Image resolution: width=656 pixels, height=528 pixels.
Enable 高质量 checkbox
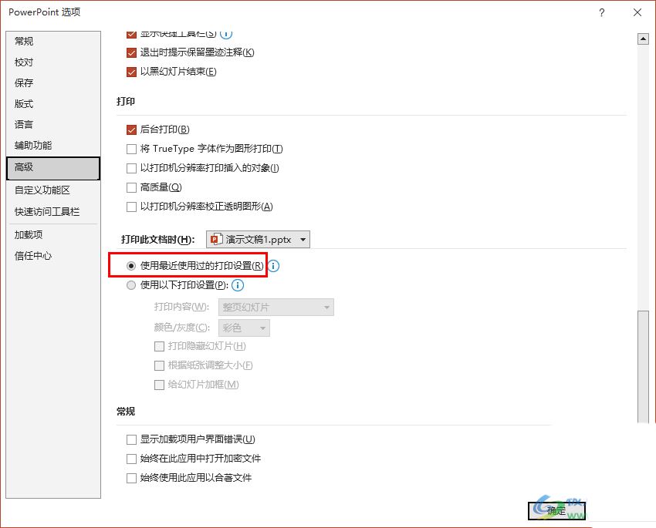coord(131,187)
